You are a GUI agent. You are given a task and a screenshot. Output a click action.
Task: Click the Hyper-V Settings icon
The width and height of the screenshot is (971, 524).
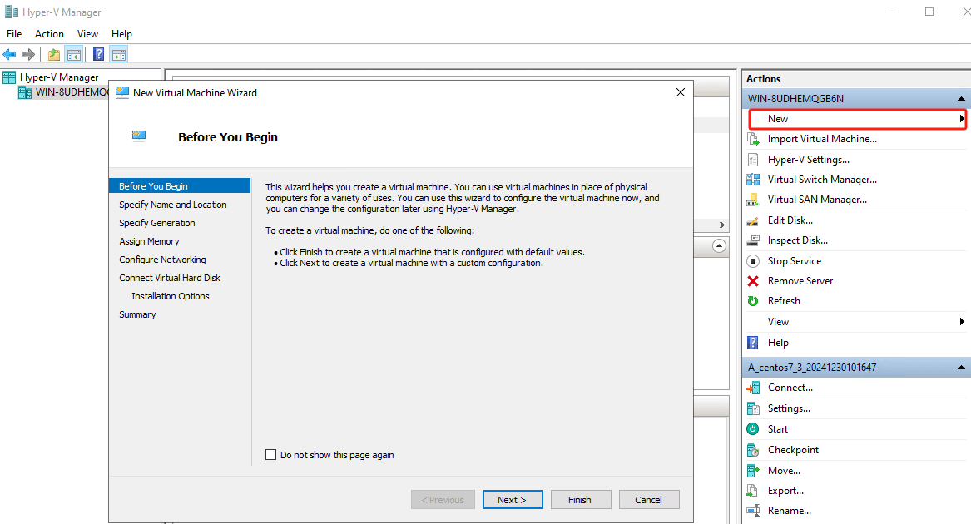[753, 160]
